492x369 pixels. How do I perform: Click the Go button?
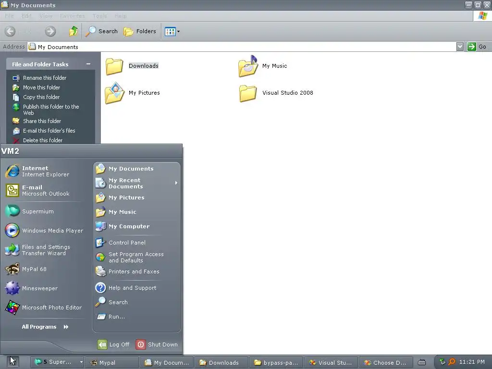(477, 47)
